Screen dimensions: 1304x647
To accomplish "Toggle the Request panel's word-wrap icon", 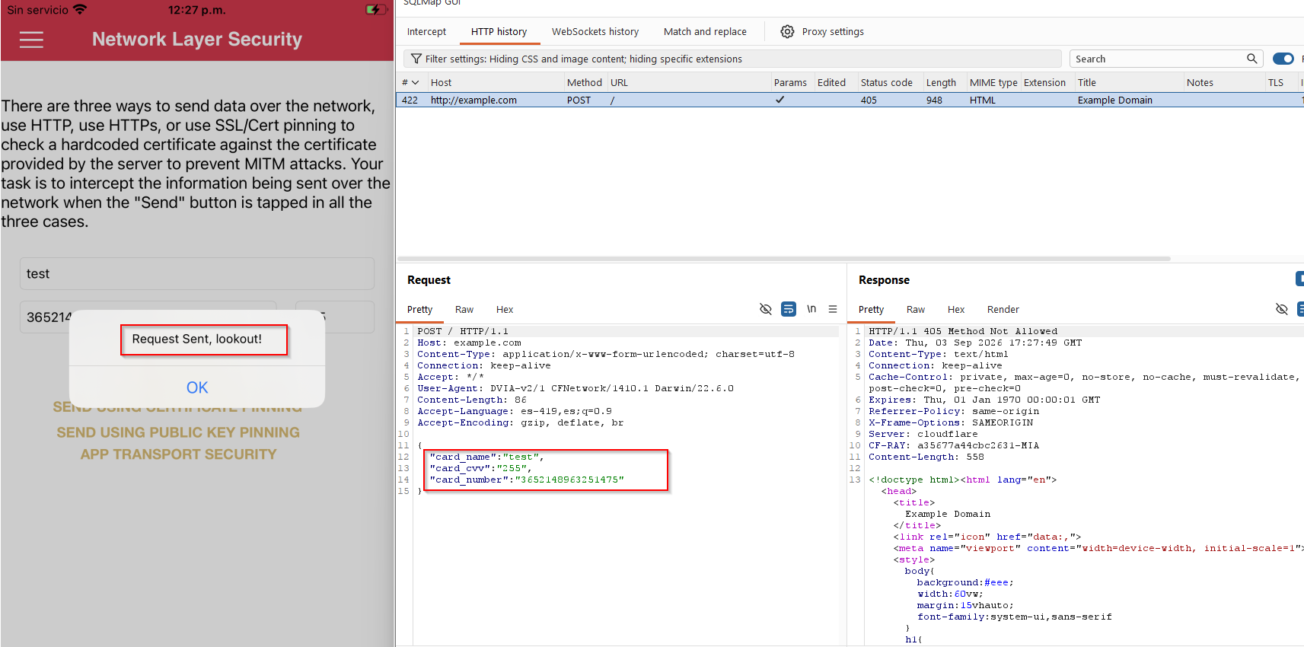I will pos(789,309).
